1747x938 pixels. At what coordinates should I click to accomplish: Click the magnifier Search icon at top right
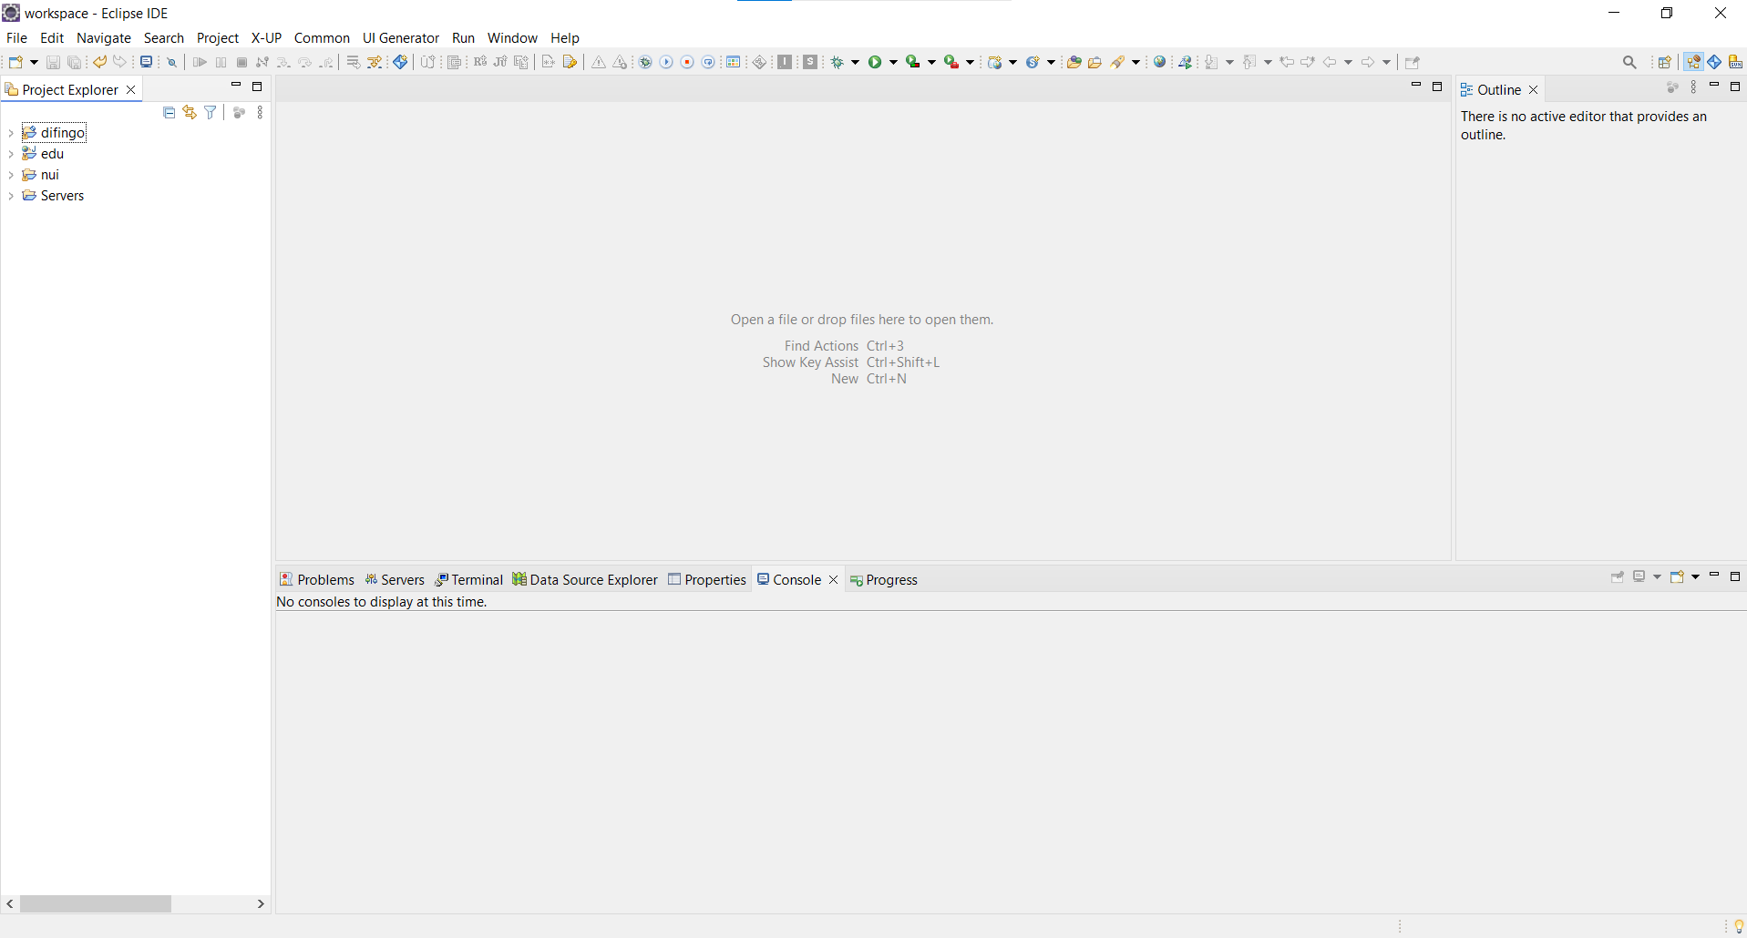coord(1629,62)
